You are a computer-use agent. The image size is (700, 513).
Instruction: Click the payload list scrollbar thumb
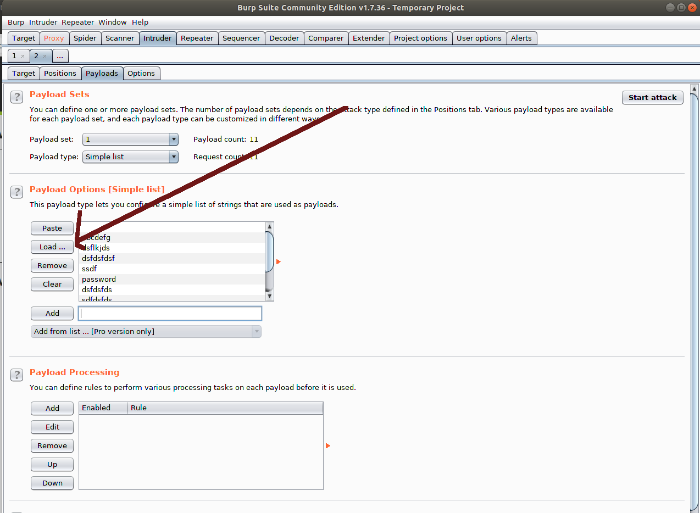click(x=269, y=252)
